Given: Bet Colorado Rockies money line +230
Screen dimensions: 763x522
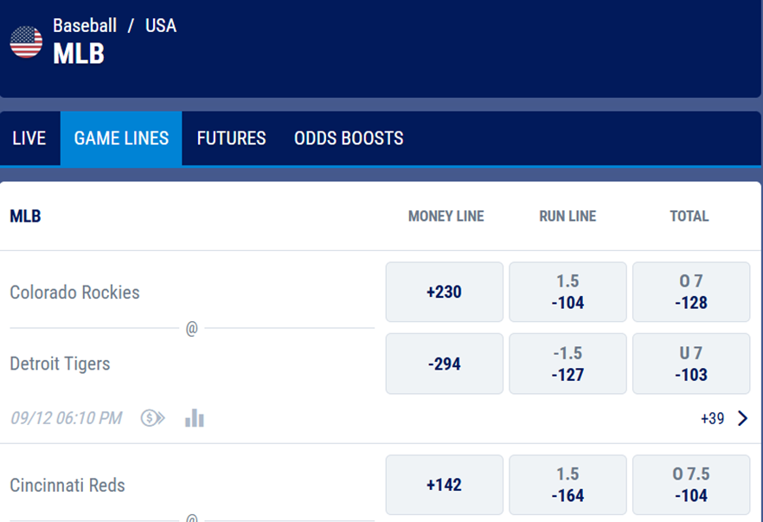Looking at the screenshot, I should point(444,293).
